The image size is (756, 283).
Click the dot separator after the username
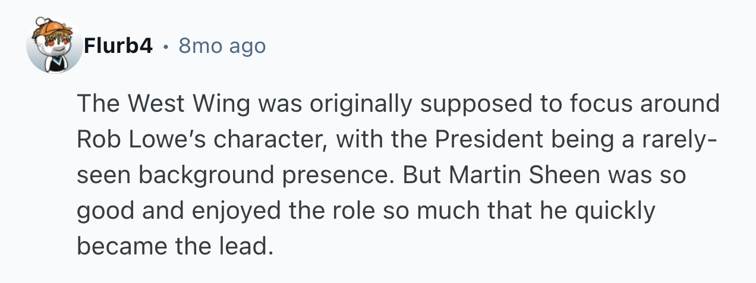[x=166, y=46]
